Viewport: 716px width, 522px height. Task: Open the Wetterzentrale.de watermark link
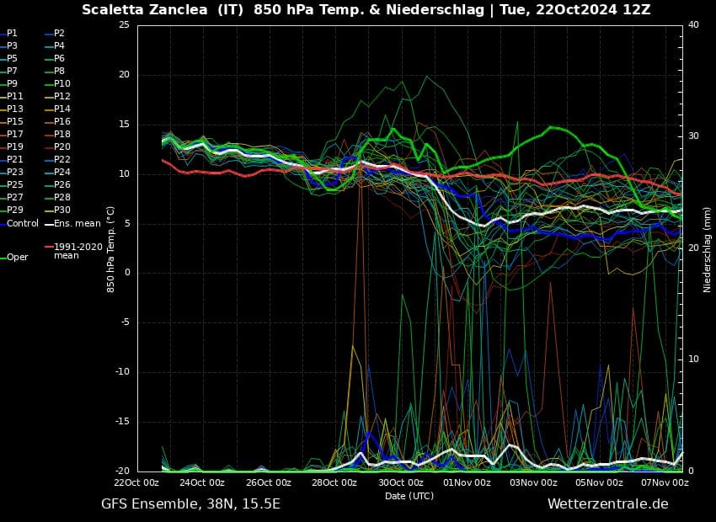click(x=607, y=503)
